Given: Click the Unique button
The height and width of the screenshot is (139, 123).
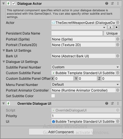Looking at the screenshot, I should [x=112, y=33].
